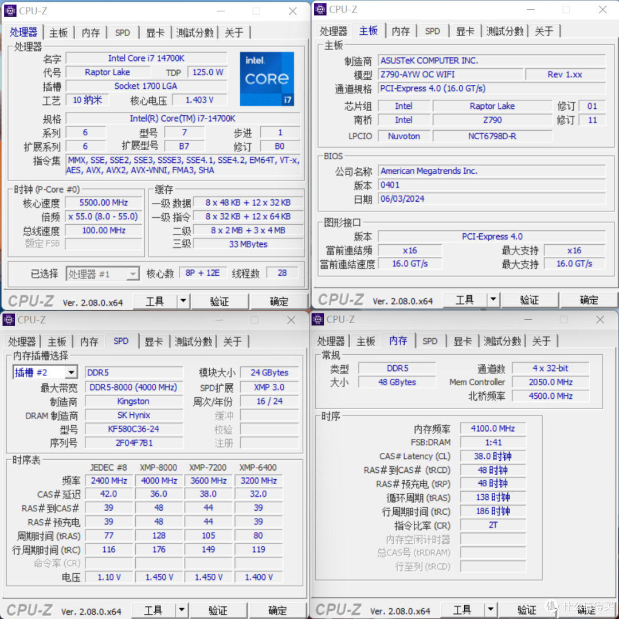Expand the 处理器 #1 selection dropdown
619x619 pixels.
click(x=134, y=273)
